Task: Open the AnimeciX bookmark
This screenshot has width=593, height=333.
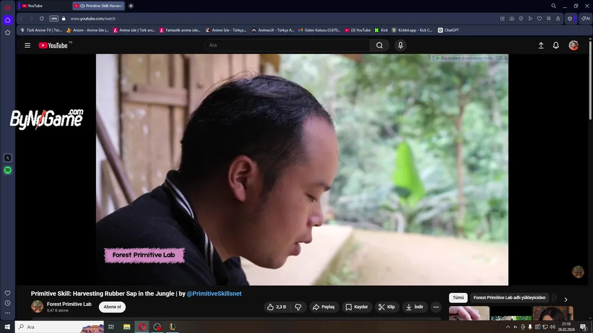Action: 272,30
